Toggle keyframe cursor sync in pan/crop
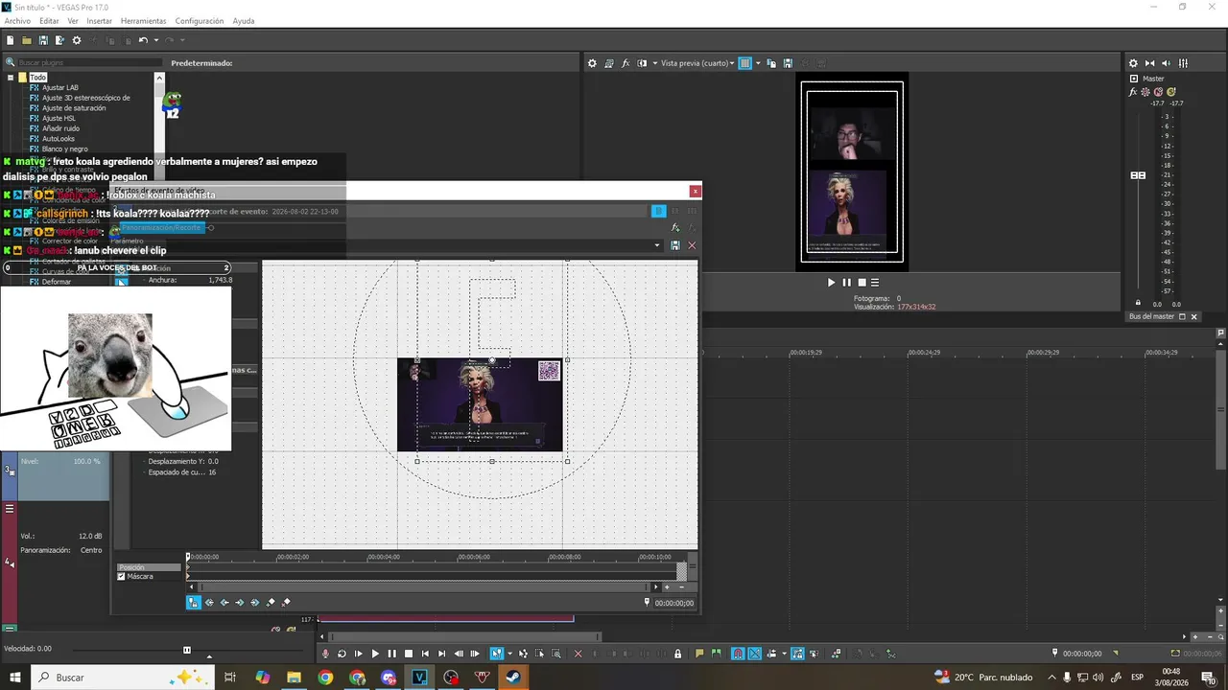The image size is (1228, 690). (193, 602)
